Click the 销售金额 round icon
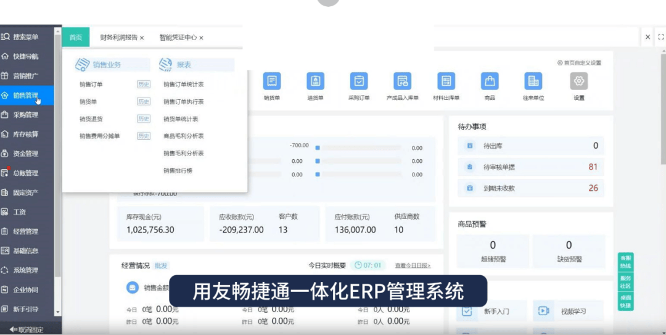The height and width of the screenshot is (335, 666). [133, 287]
